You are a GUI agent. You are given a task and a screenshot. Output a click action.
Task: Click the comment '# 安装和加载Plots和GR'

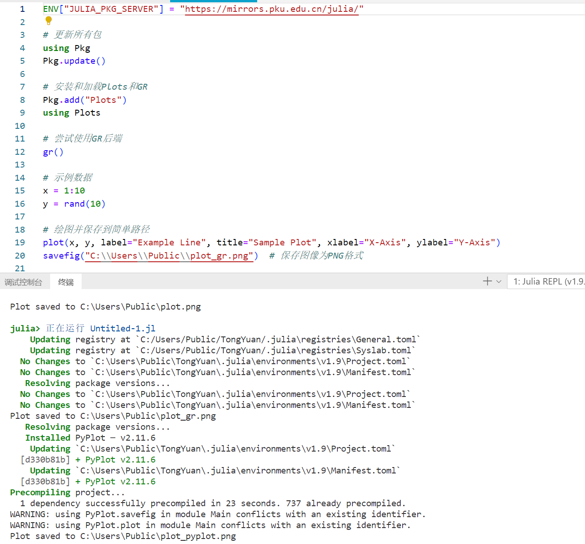coord(95,87)
